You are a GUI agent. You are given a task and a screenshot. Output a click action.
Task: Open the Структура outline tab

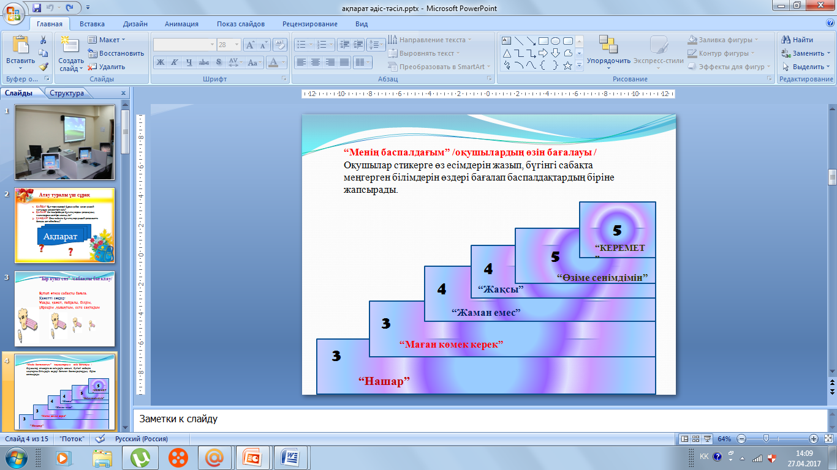(x=67, y=93)
